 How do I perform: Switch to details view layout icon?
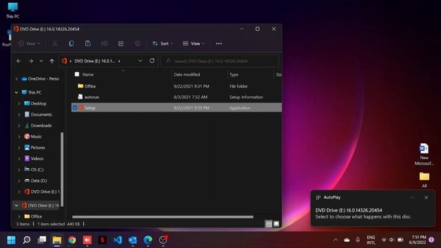(x=269, y=224)
